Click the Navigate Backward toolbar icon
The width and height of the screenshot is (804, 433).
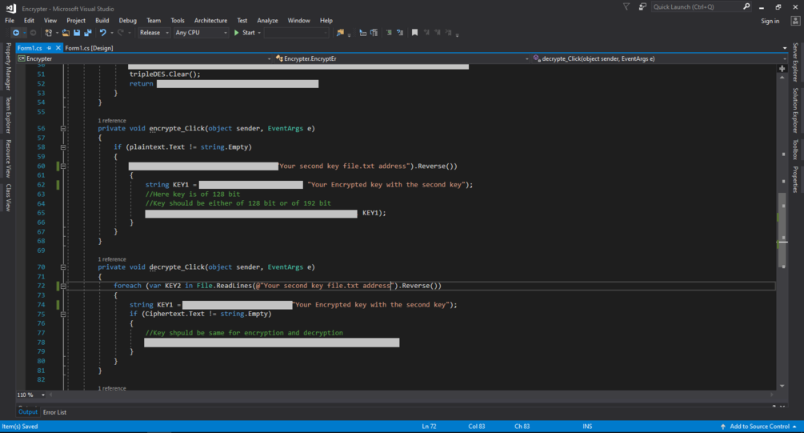click(16, 33)
